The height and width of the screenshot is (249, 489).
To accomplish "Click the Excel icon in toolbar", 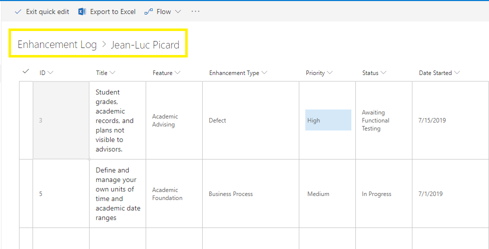I will 82,11.
